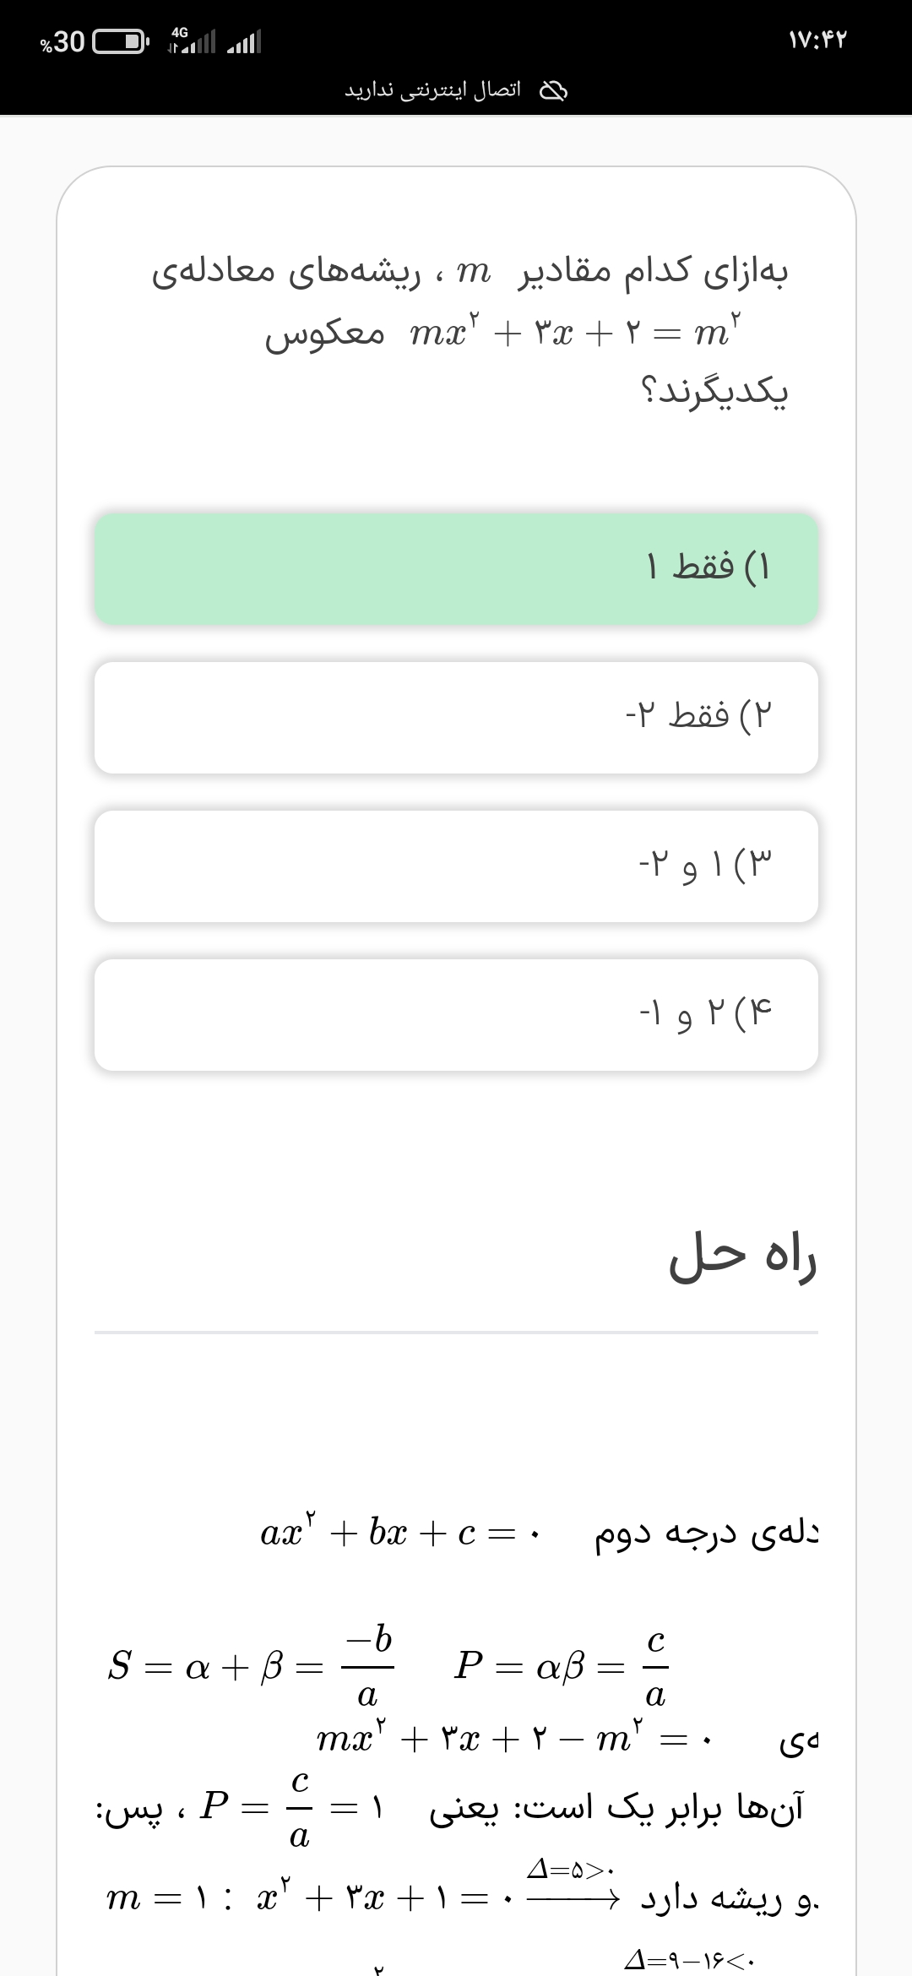This screenshot has width=912, height=1976.
Task: Pick answer option three '۱ و ۲-'
Action: 456,866
